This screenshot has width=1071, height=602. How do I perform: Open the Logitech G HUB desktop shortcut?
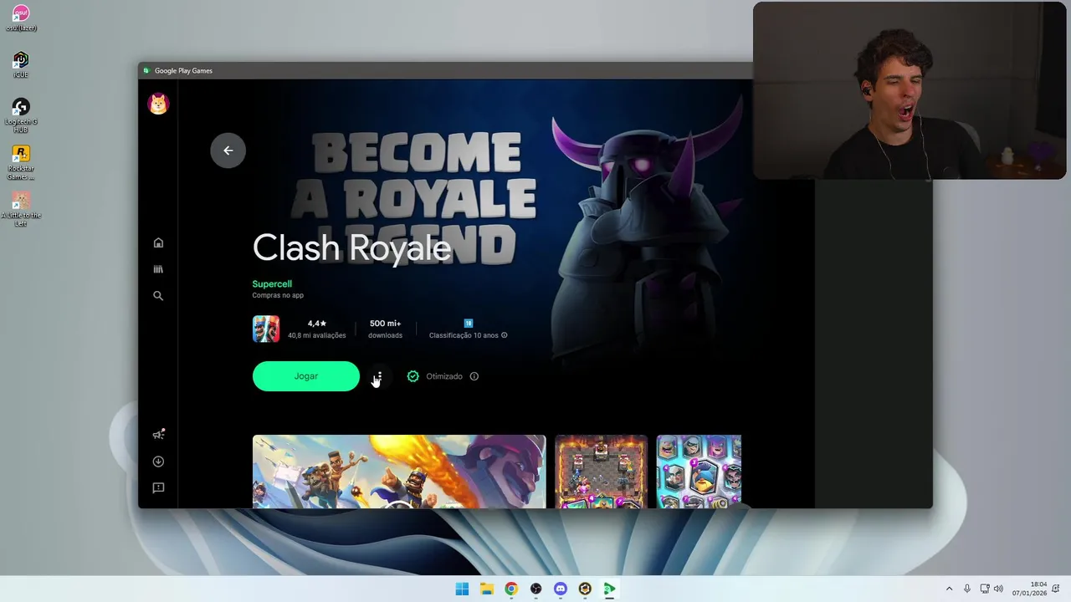[x=21, y=115]
